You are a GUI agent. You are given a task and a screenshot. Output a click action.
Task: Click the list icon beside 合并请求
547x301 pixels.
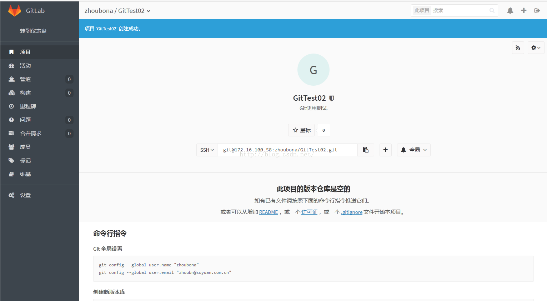[11, 134]
